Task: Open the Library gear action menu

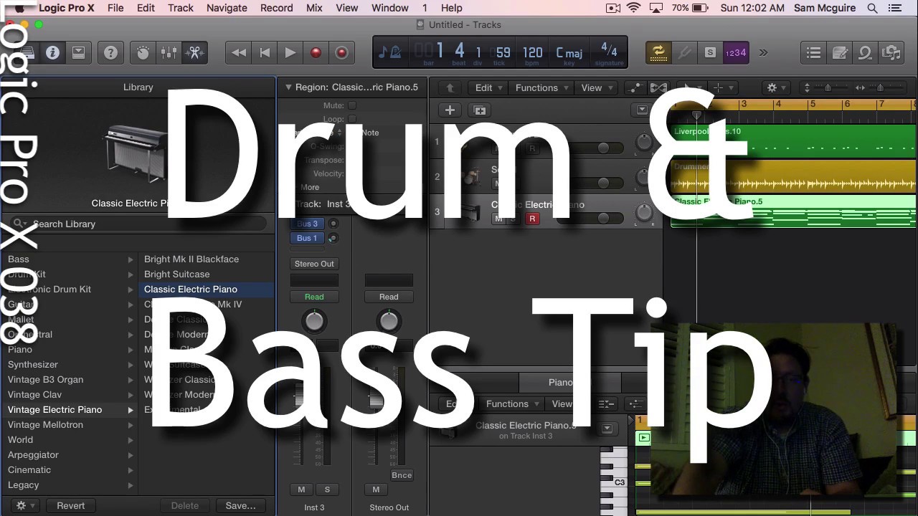Action: (x=24, y=506)
